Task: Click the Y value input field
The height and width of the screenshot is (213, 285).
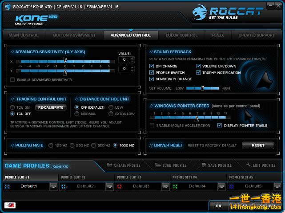Action: (x=124, y=69)
